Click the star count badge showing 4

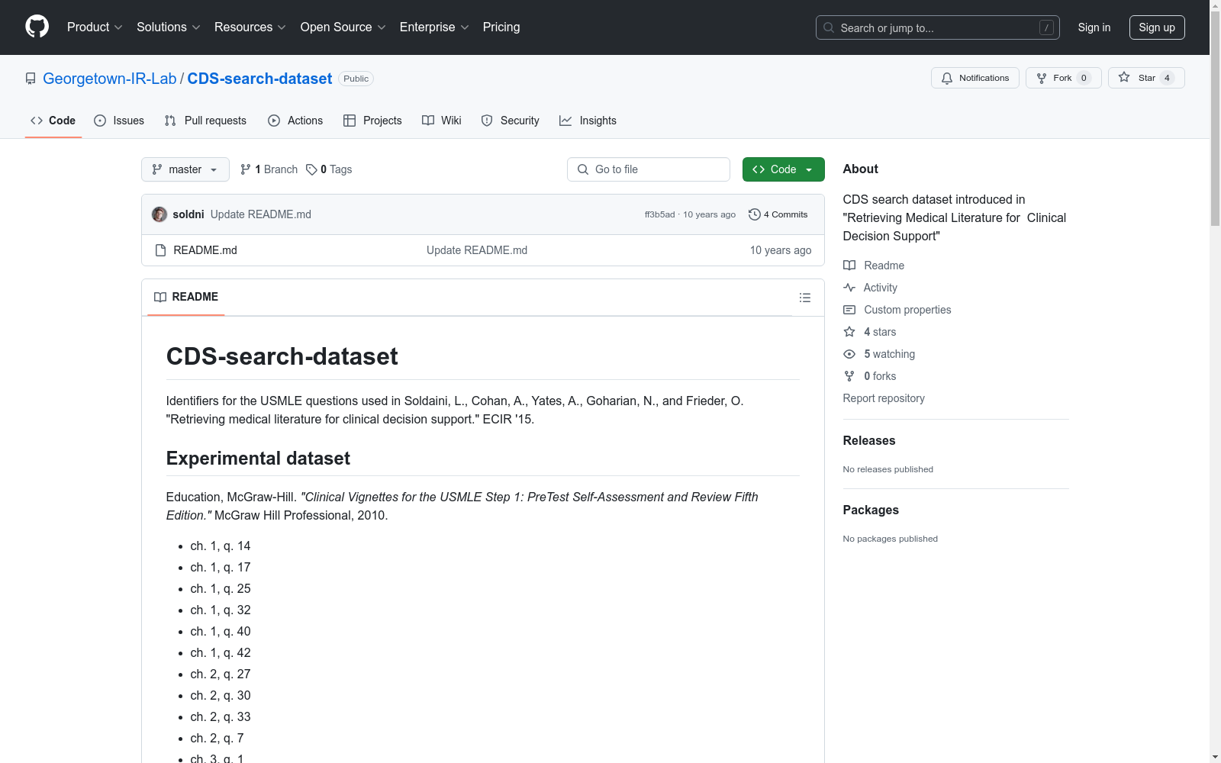tap(1167, 78)
